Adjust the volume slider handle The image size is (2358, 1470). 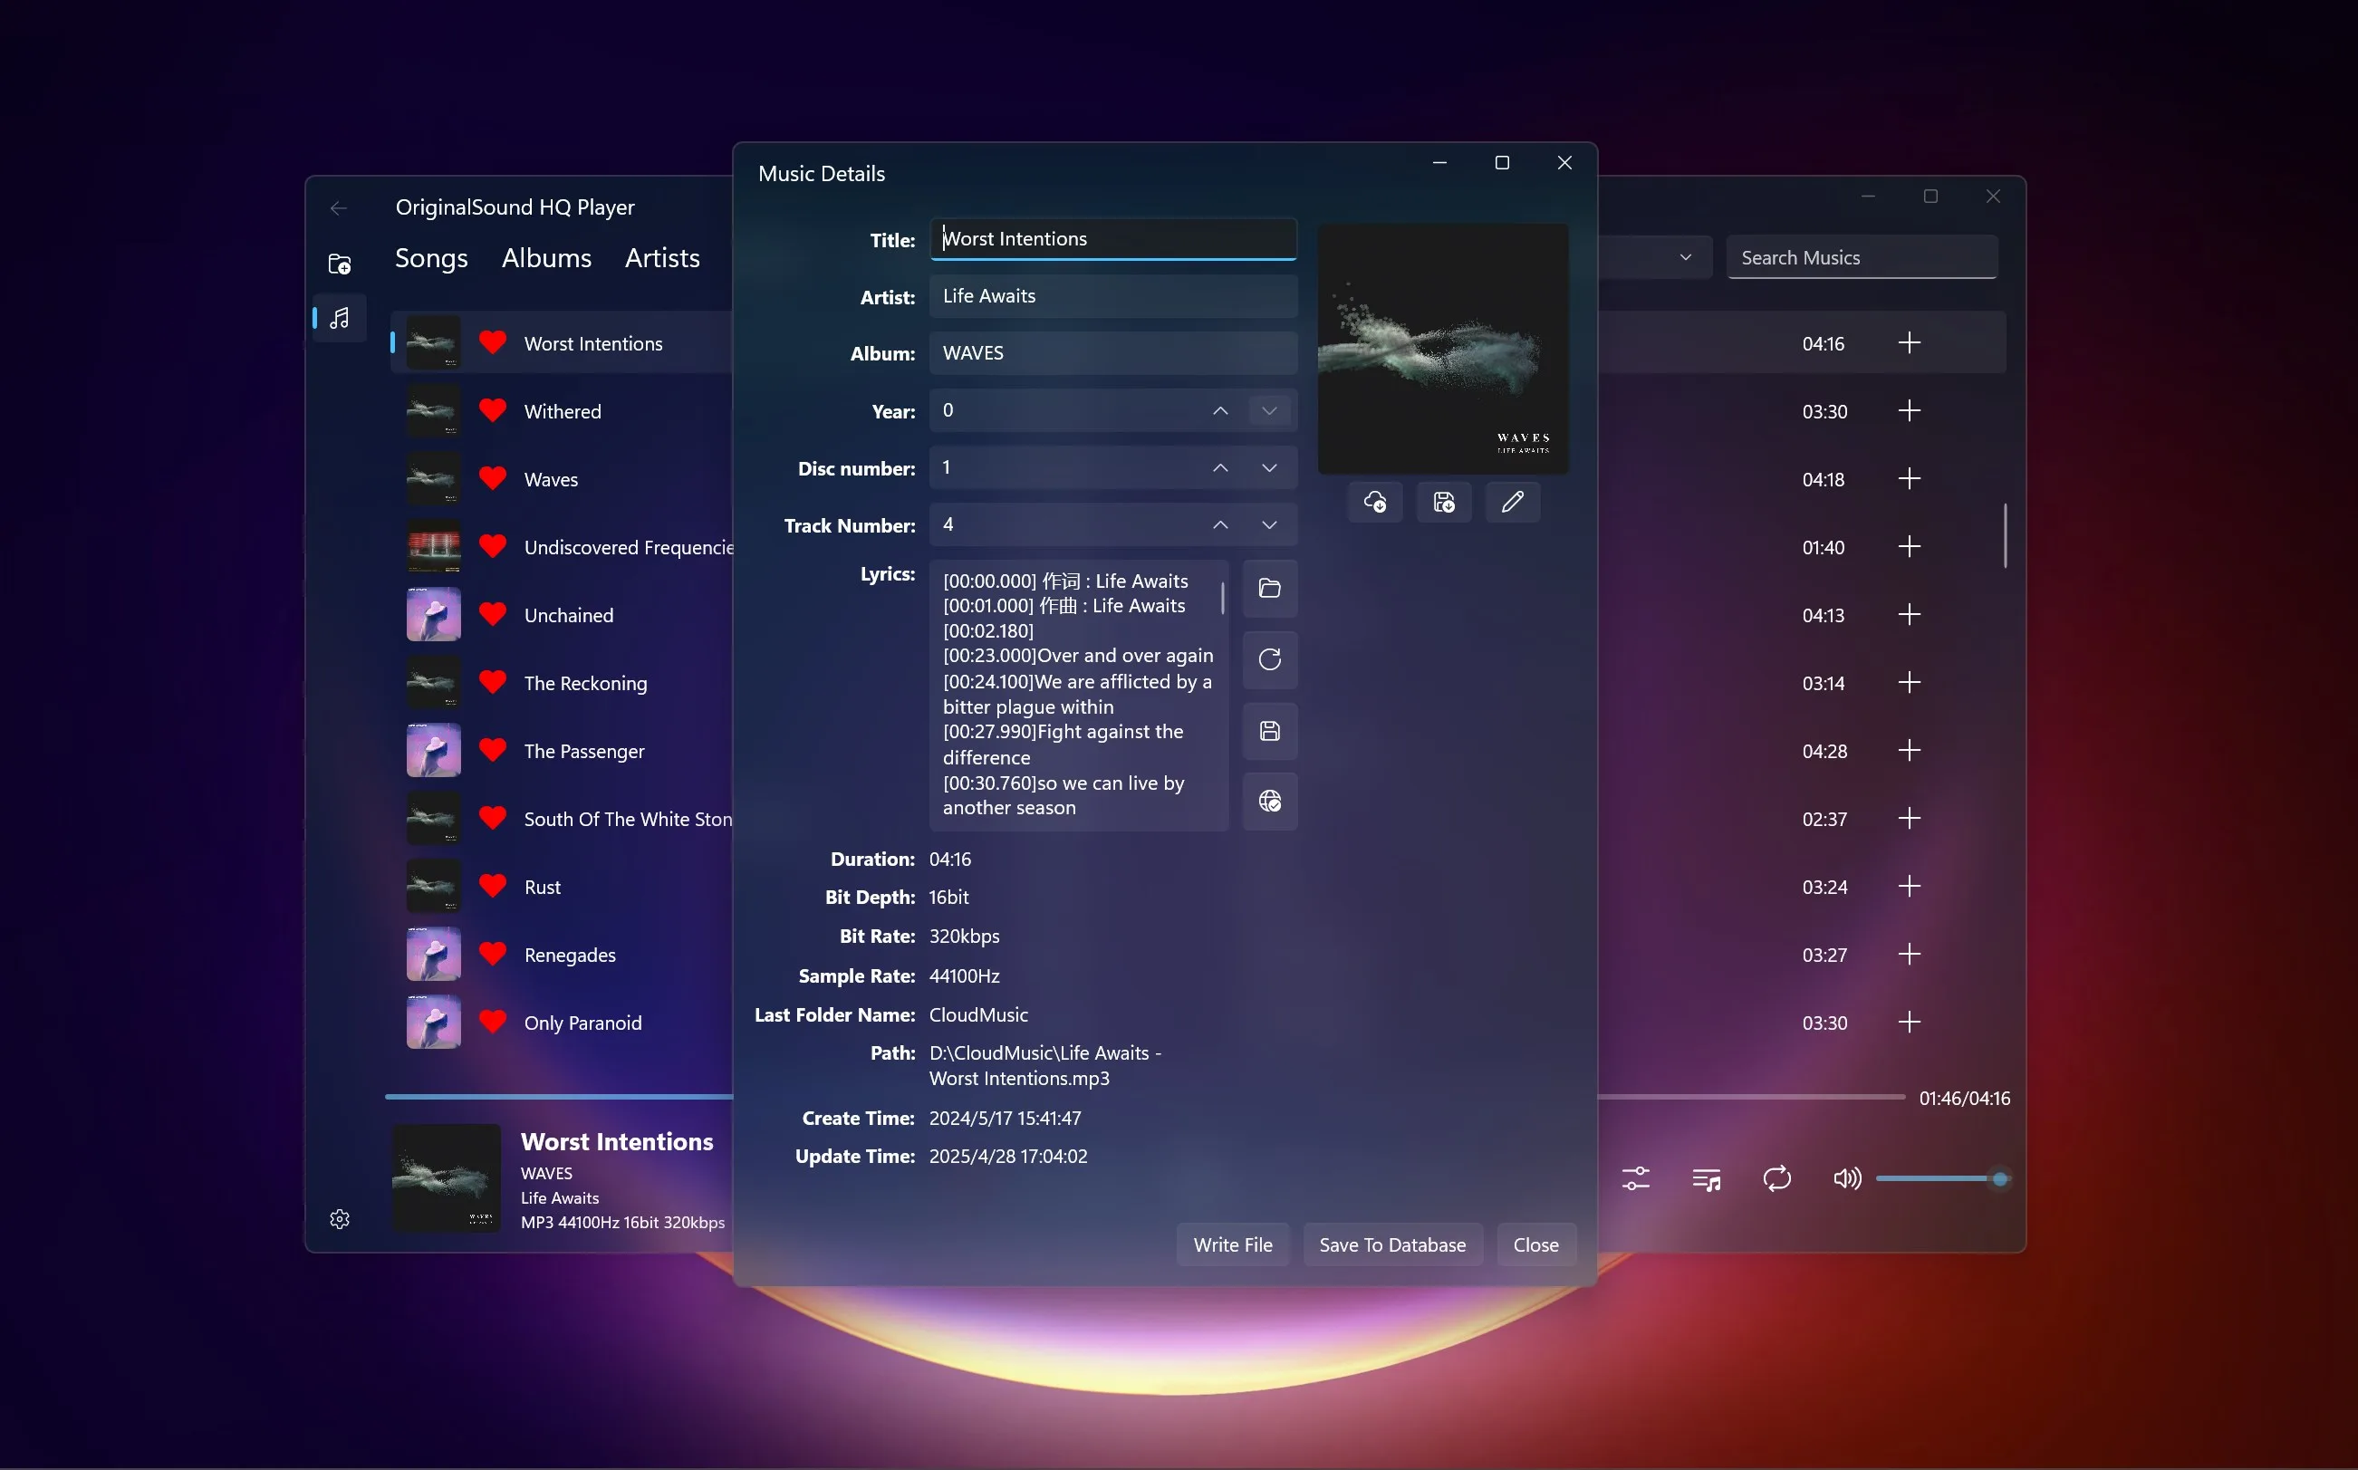(x=1999, y=1178)
